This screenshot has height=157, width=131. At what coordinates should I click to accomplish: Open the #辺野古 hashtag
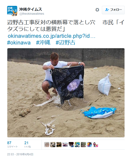65,43
